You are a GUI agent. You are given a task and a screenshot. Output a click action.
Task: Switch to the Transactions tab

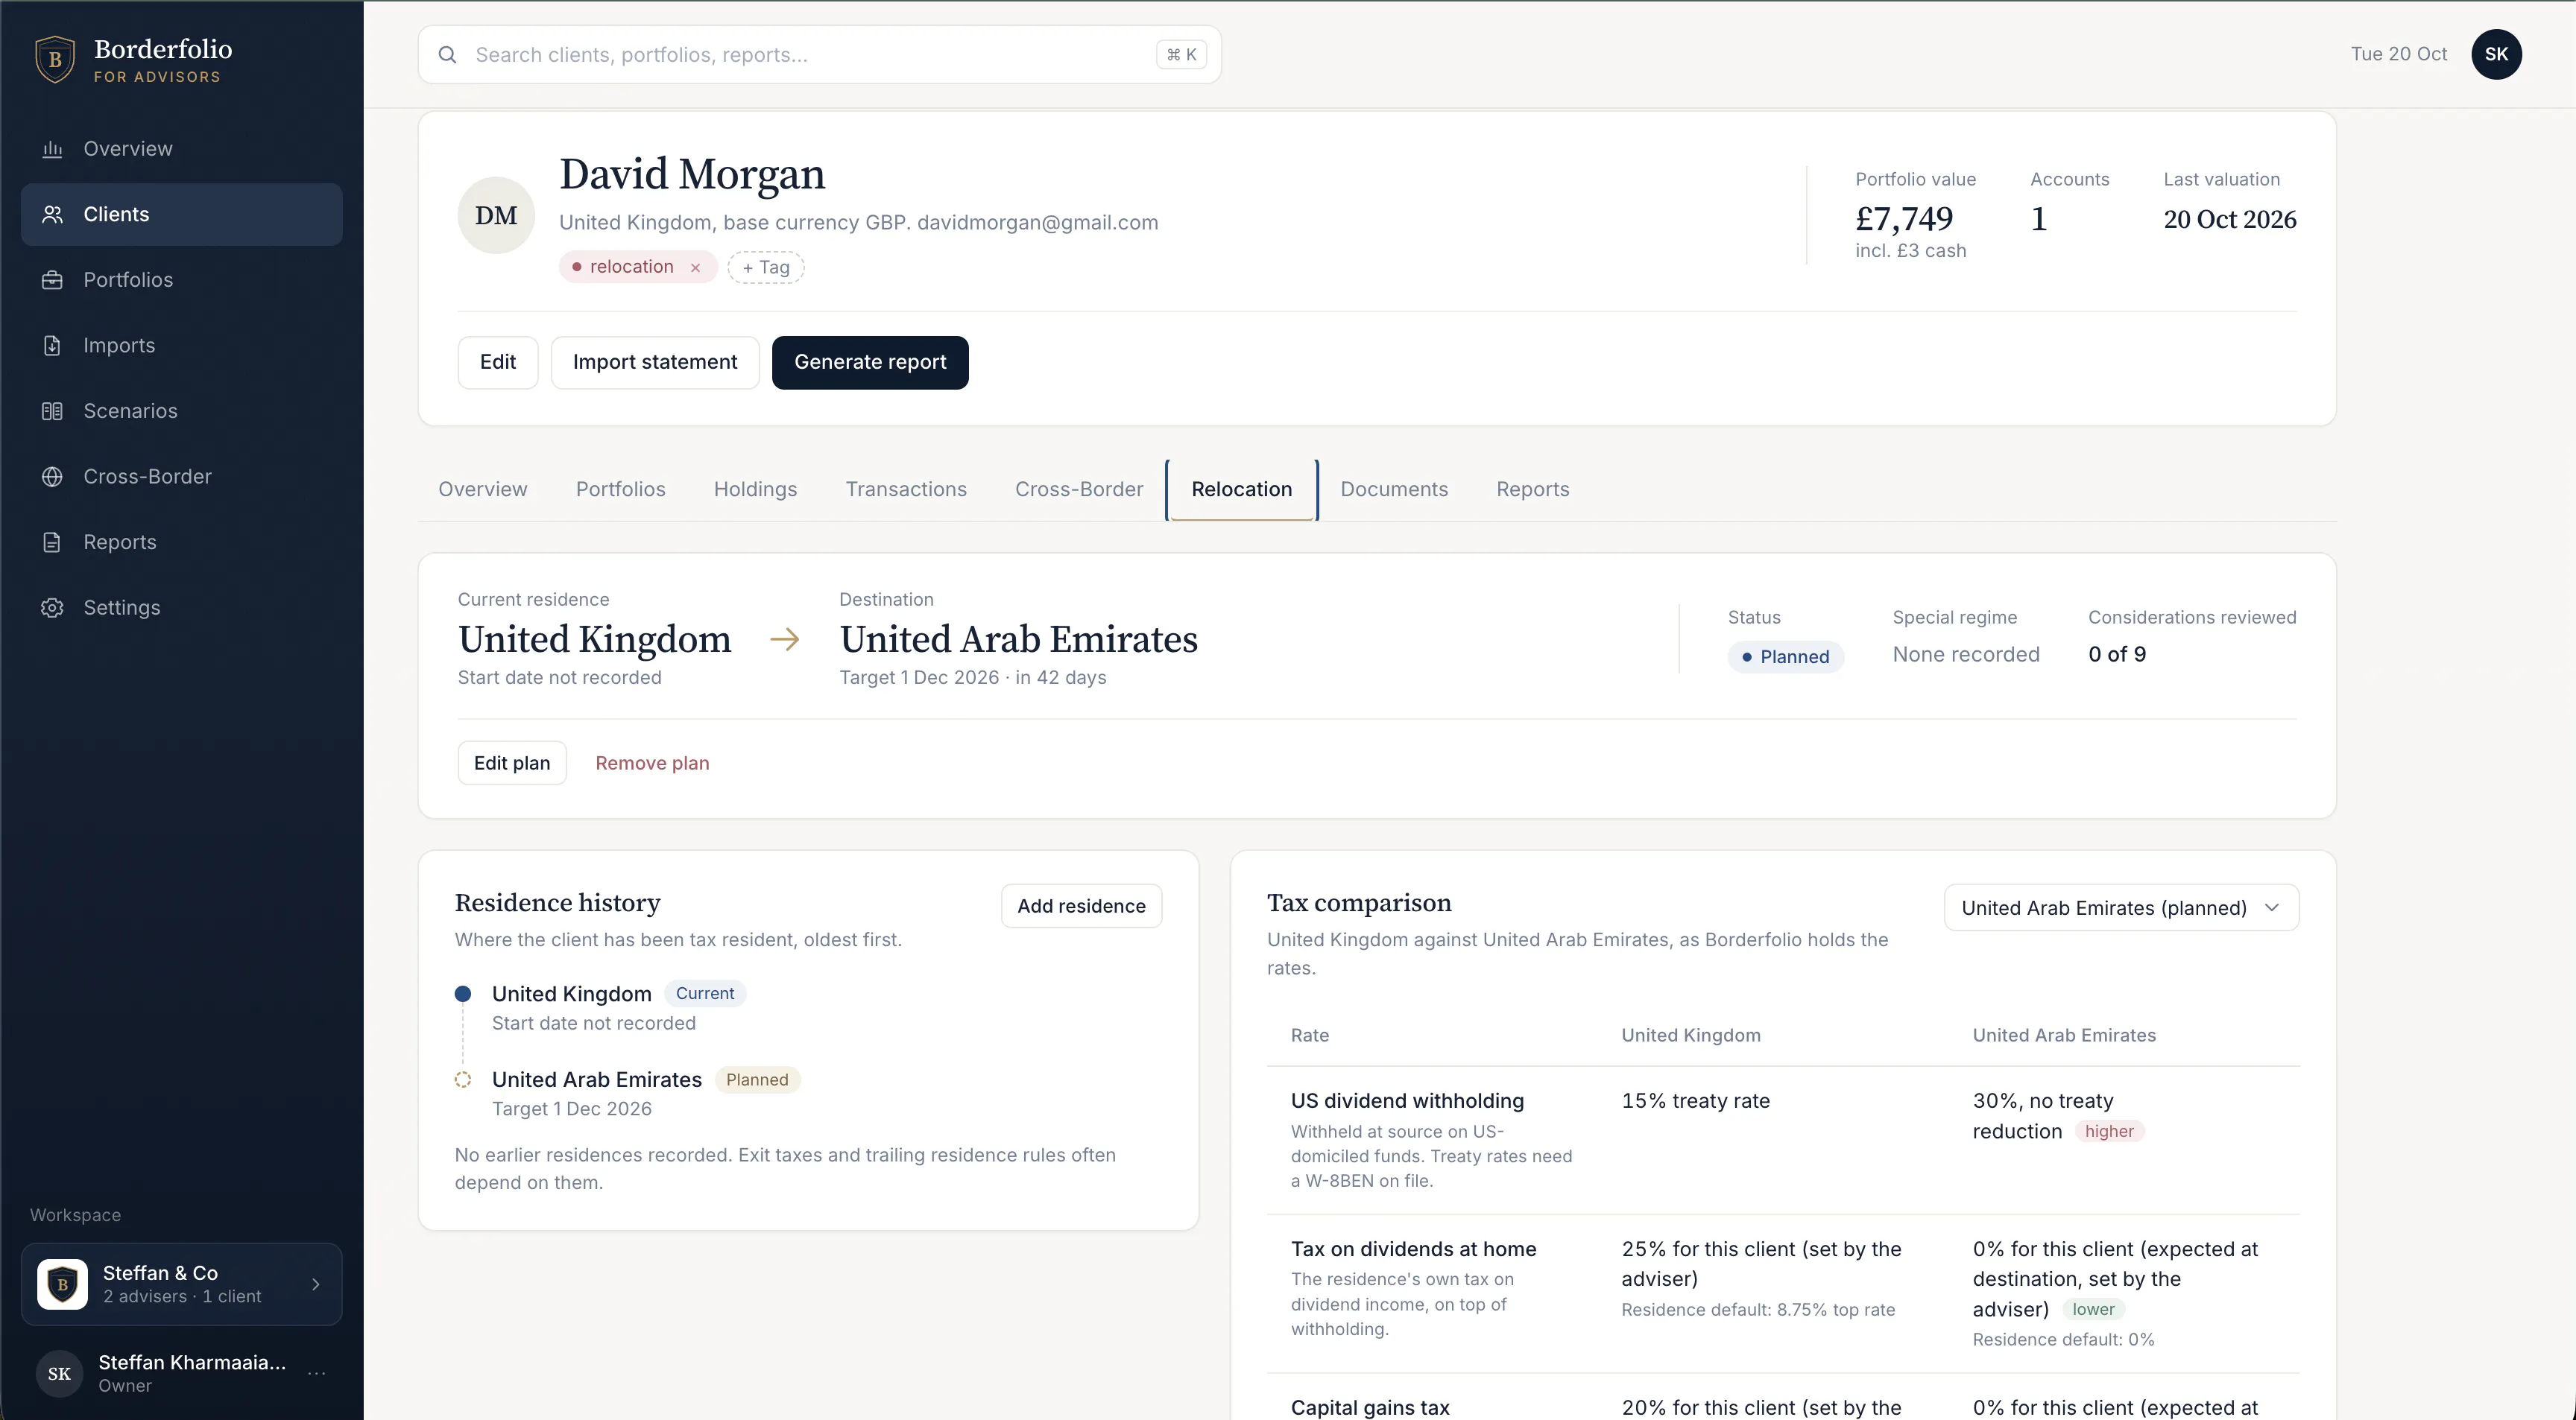click(x=906, y=489)
